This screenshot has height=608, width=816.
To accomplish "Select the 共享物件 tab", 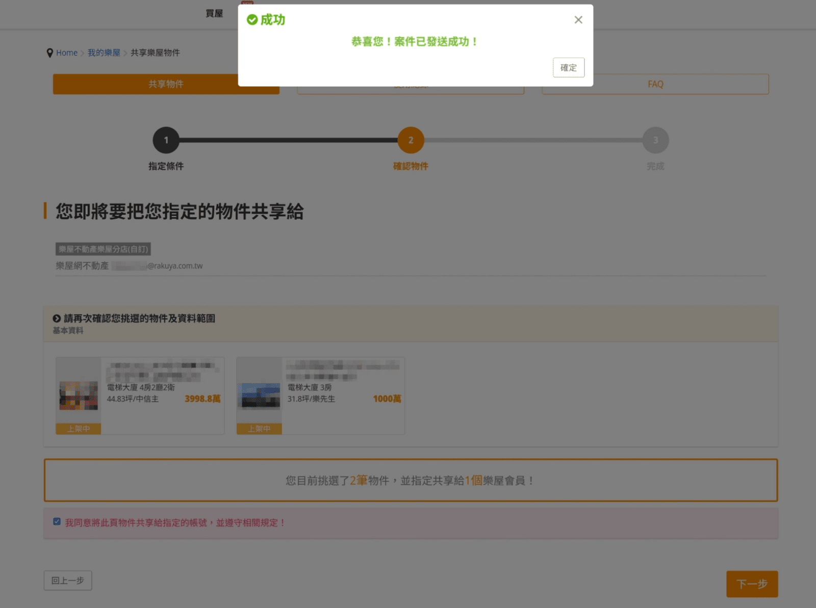I will point(166,84).
